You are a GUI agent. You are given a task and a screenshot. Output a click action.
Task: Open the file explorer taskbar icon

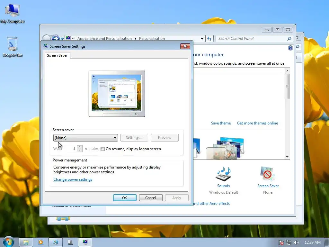26,242
